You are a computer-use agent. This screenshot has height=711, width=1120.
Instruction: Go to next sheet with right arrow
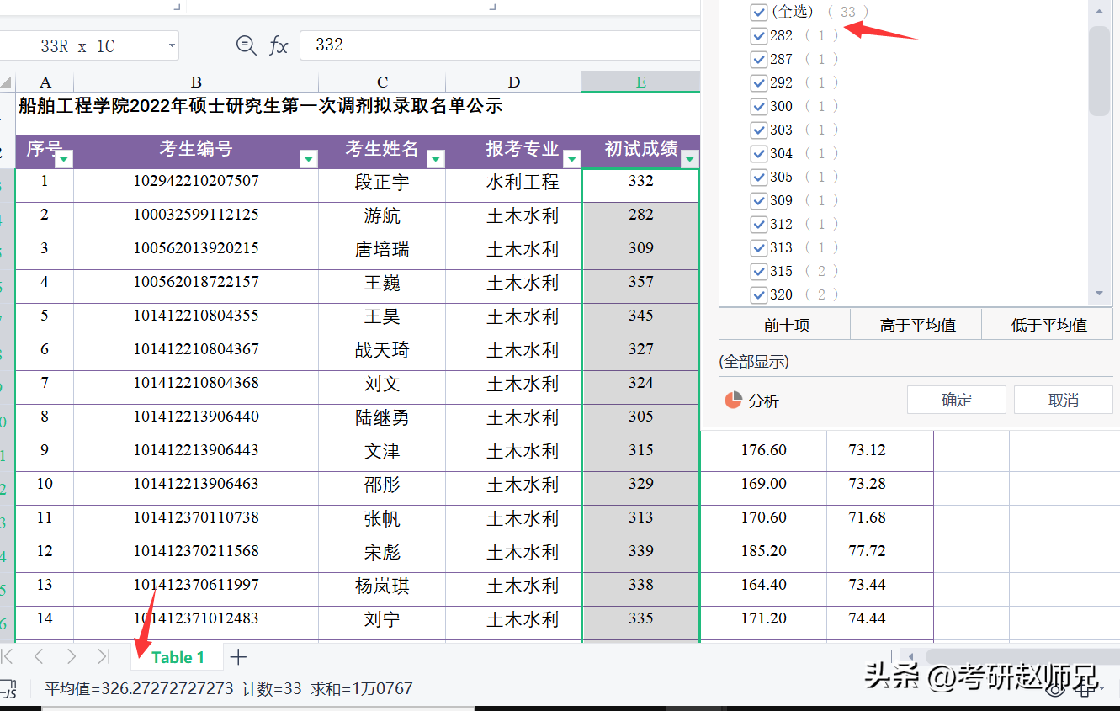72,656
